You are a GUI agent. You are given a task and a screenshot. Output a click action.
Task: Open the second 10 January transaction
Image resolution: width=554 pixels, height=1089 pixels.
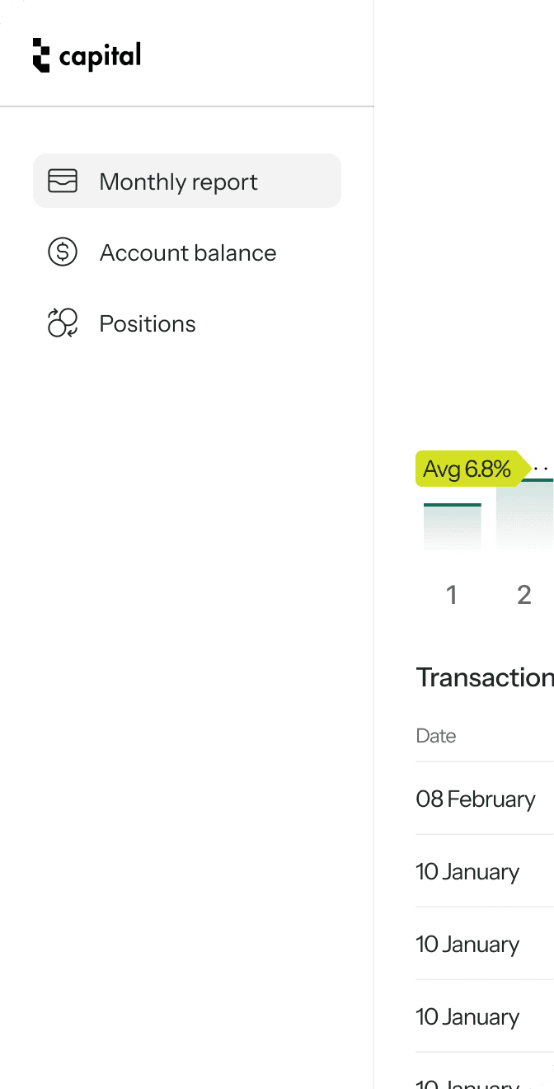[x=467, y=944]
